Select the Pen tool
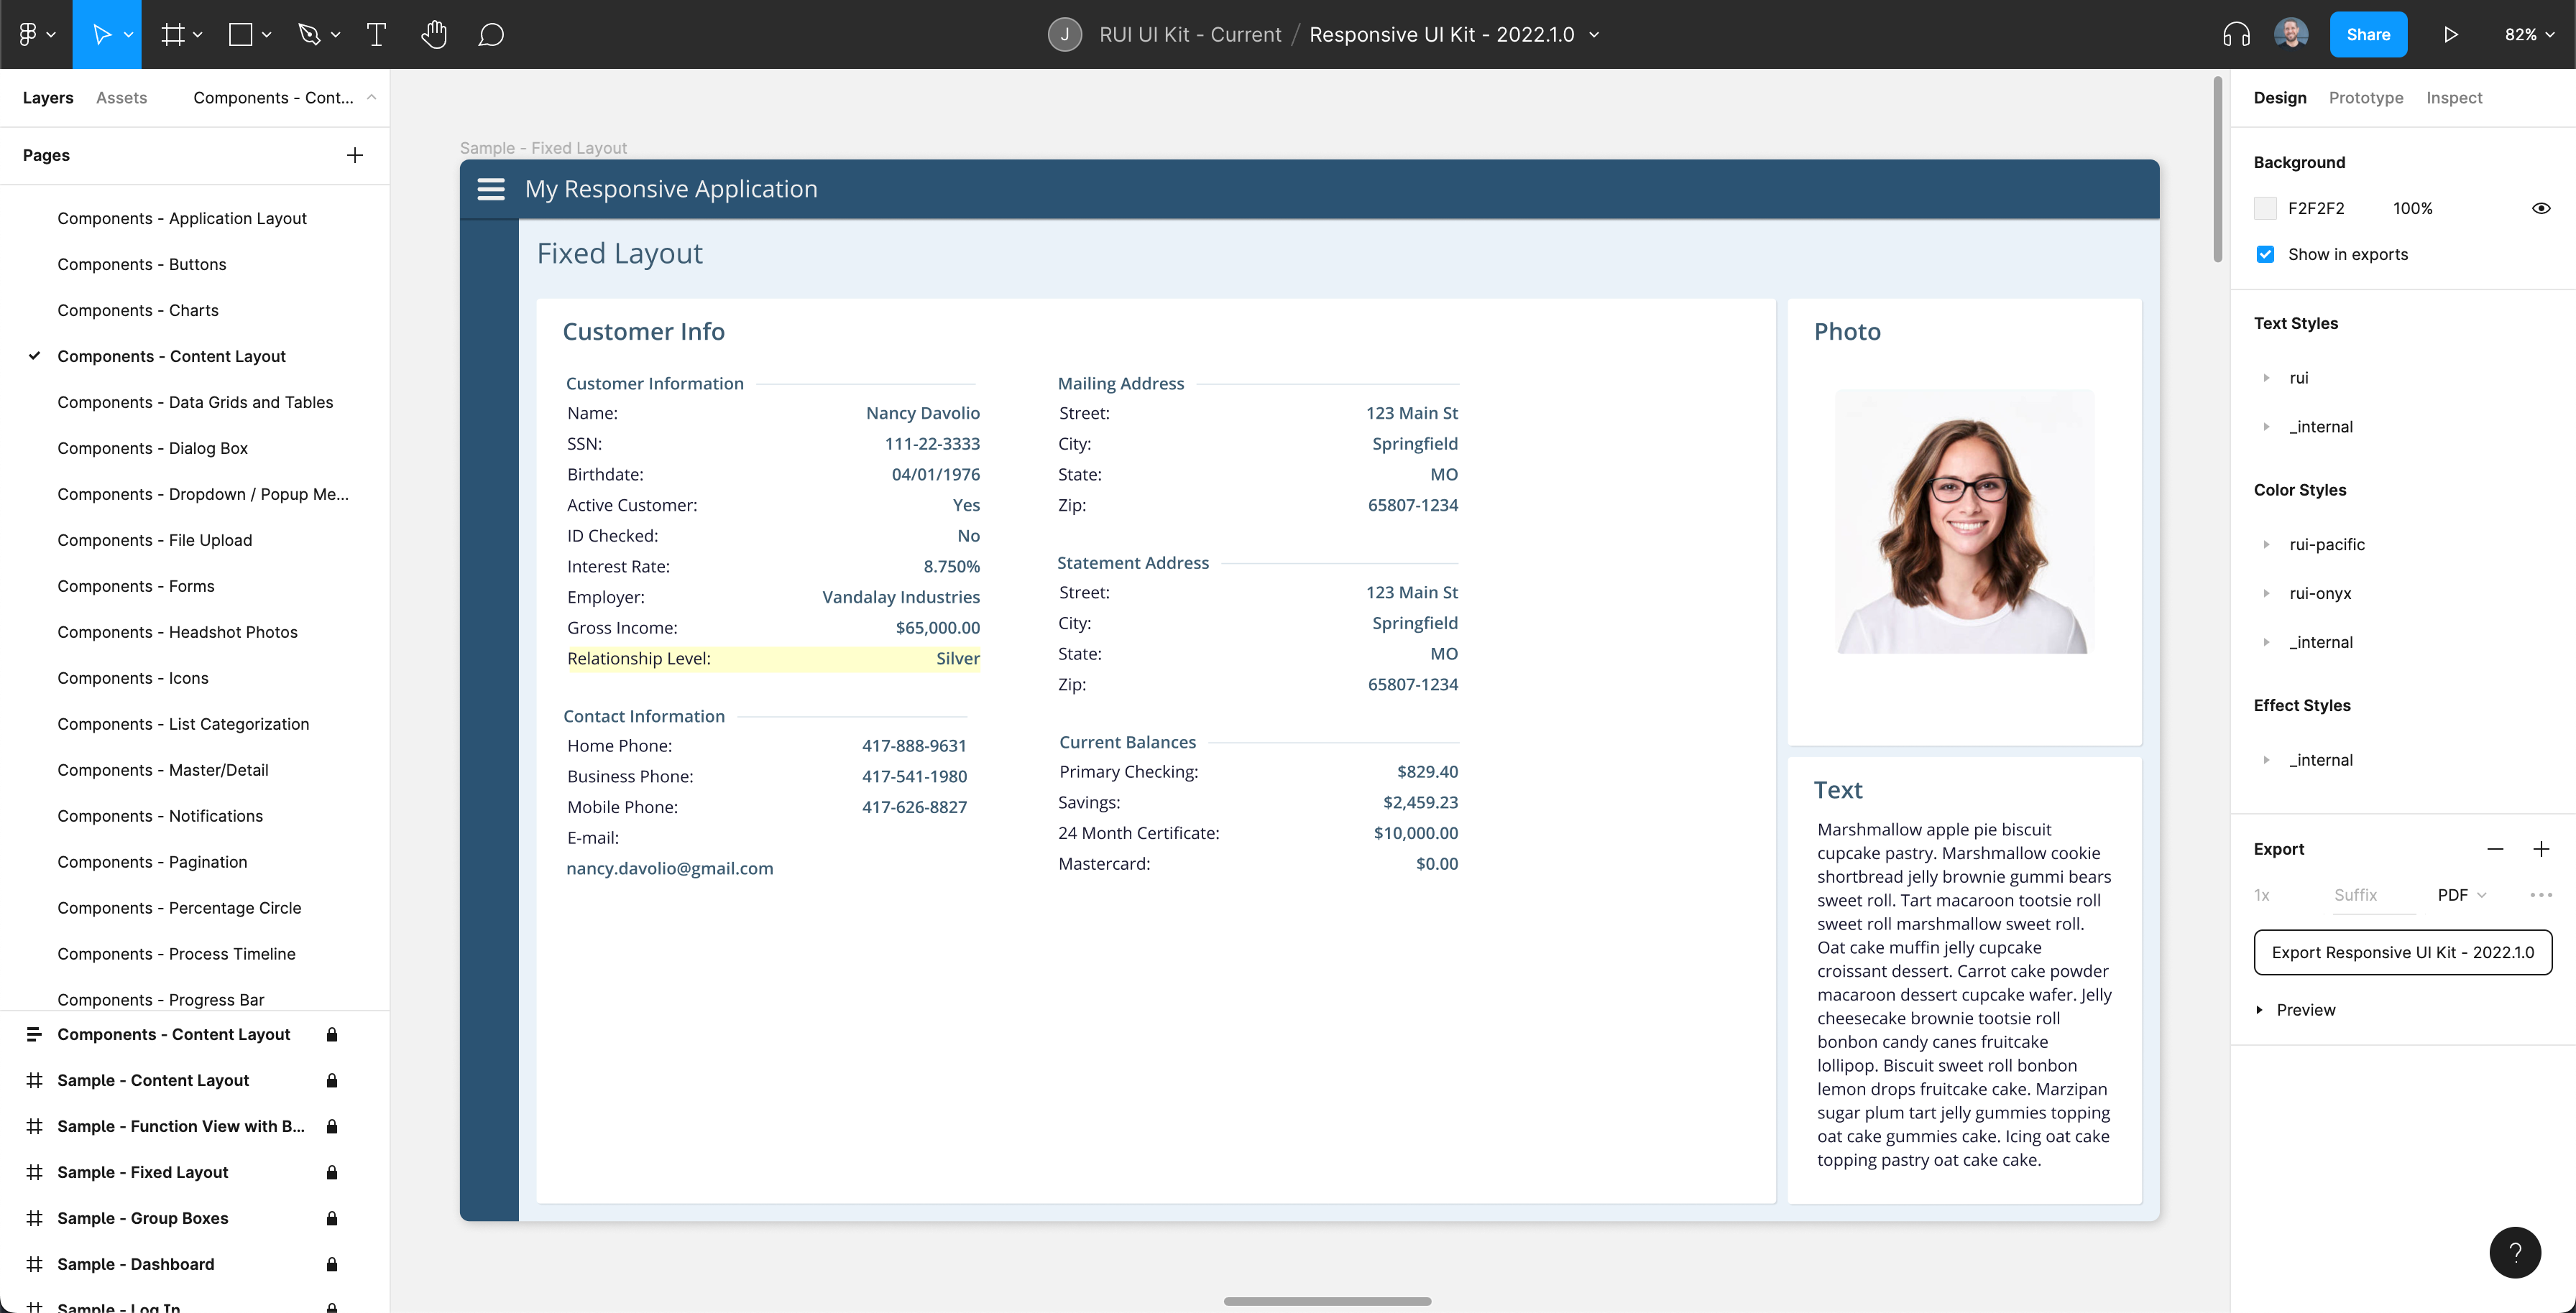Screen dimensions: 2576x1313 309,35
